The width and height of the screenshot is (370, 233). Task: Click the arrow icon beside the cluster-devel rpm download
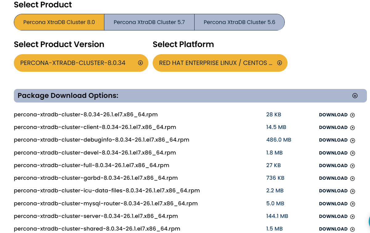(x=353, y=153)
